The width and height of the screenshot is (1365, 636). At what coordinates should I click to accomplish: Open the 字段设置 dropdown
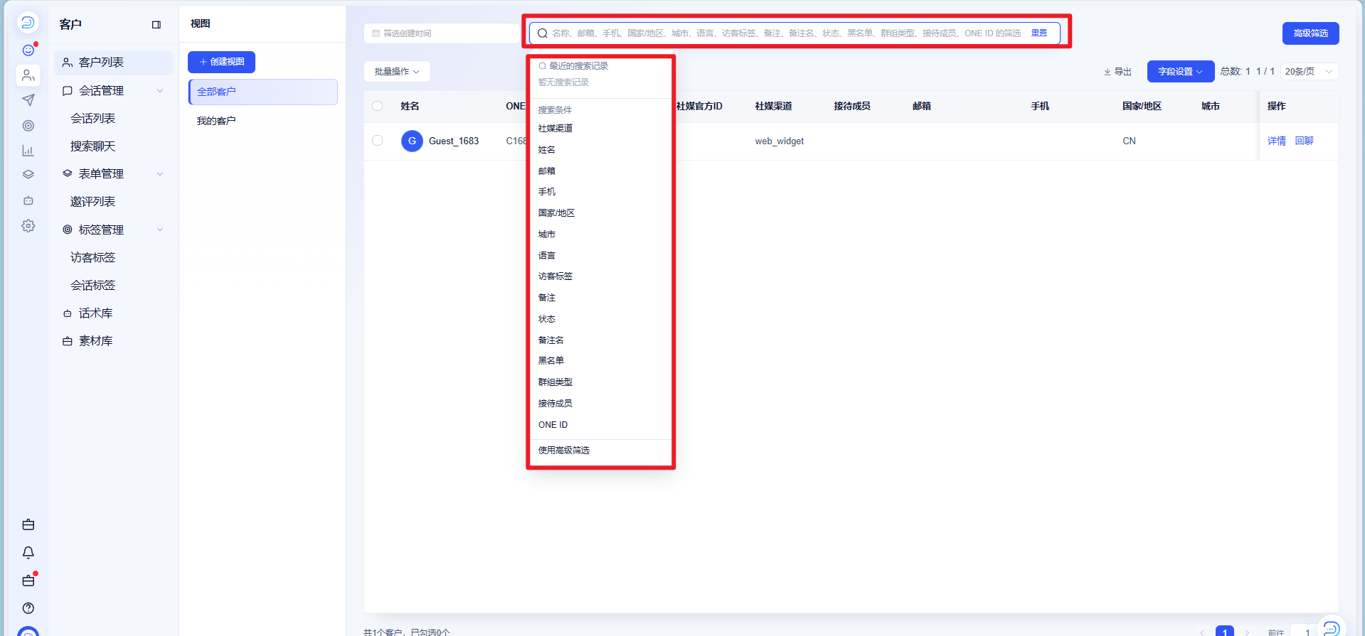point(1180,72)
